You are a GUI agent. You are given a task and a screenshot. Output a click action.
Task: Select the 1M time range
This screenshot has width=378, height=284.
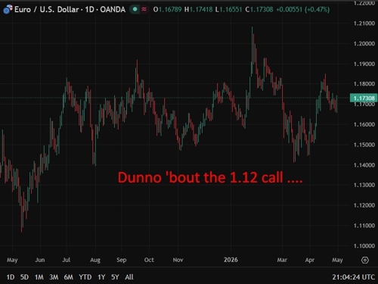39,277
